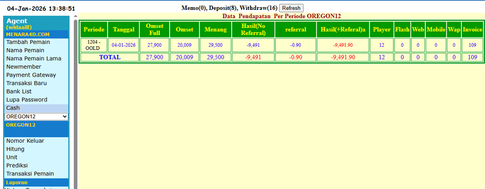This screenshot has width=485, height=189.
Task: Click the TOTAL row label
Action: tap(110, 57)
